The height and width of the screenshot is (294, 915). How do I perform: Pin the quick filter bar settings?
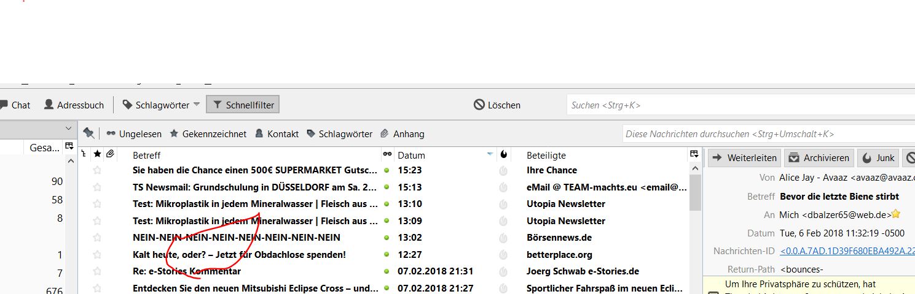click(88, 134)
